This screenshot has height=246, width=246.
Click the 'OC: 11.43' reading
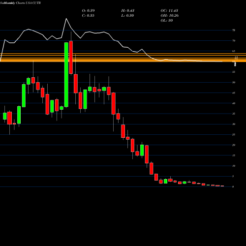coord(169,10)
